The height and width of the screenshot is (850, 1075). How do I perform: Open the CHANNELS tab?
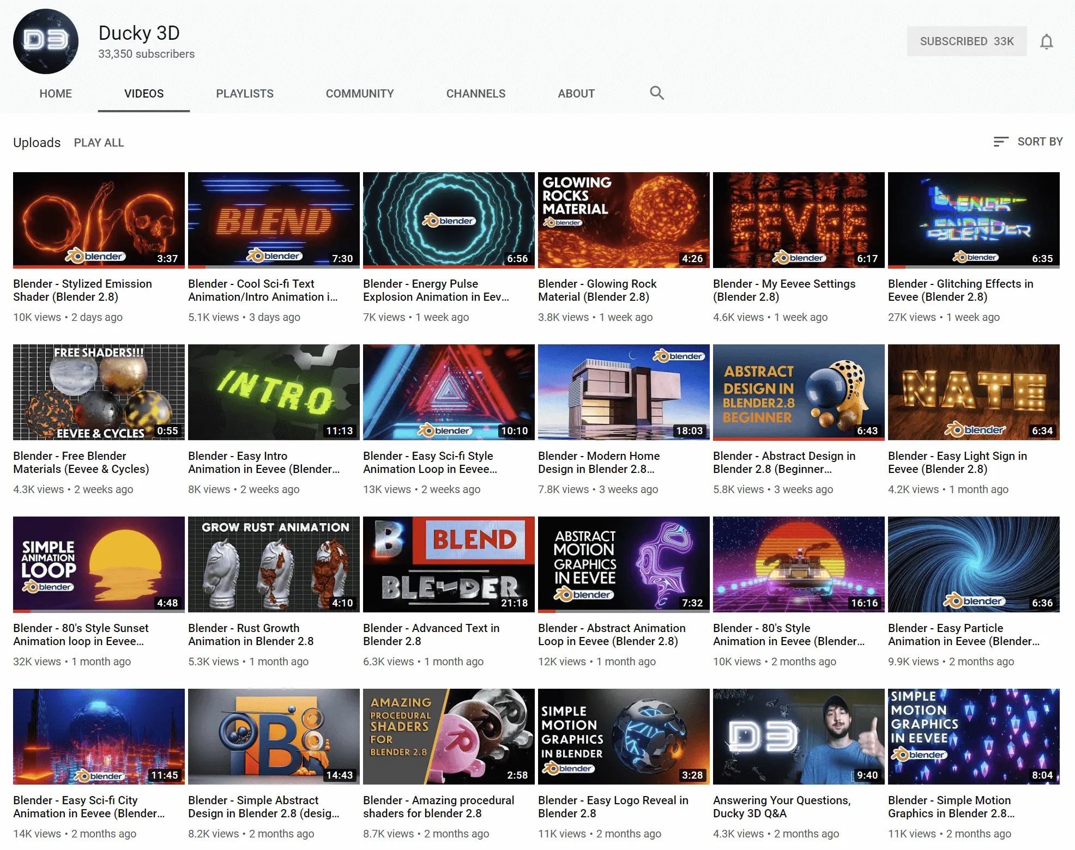(475, 94)
